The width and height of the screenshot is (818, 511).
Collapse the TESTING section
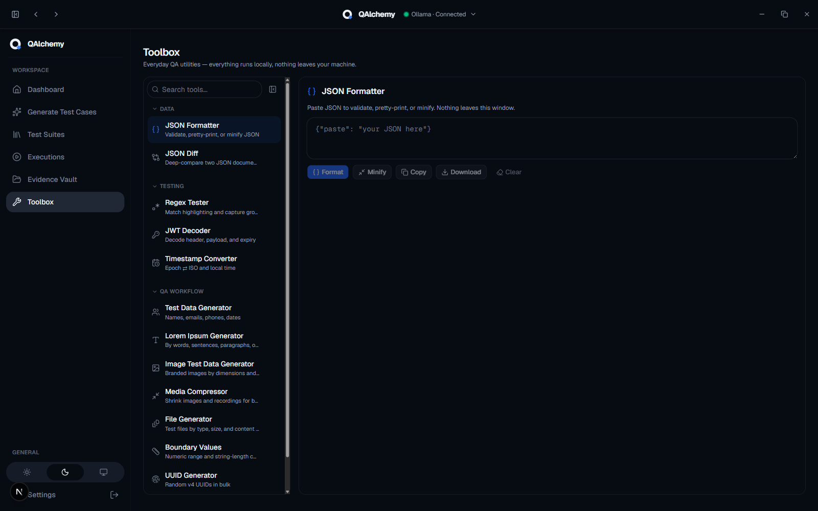click(x=168, y=186)
